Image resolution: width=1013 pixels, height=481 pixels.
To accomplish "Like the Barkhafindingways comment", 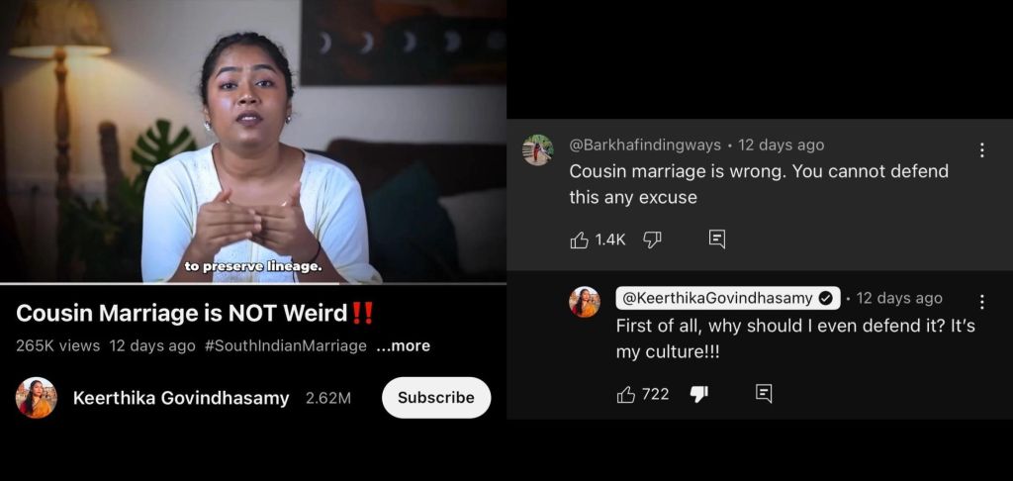I will click(580, 240).
